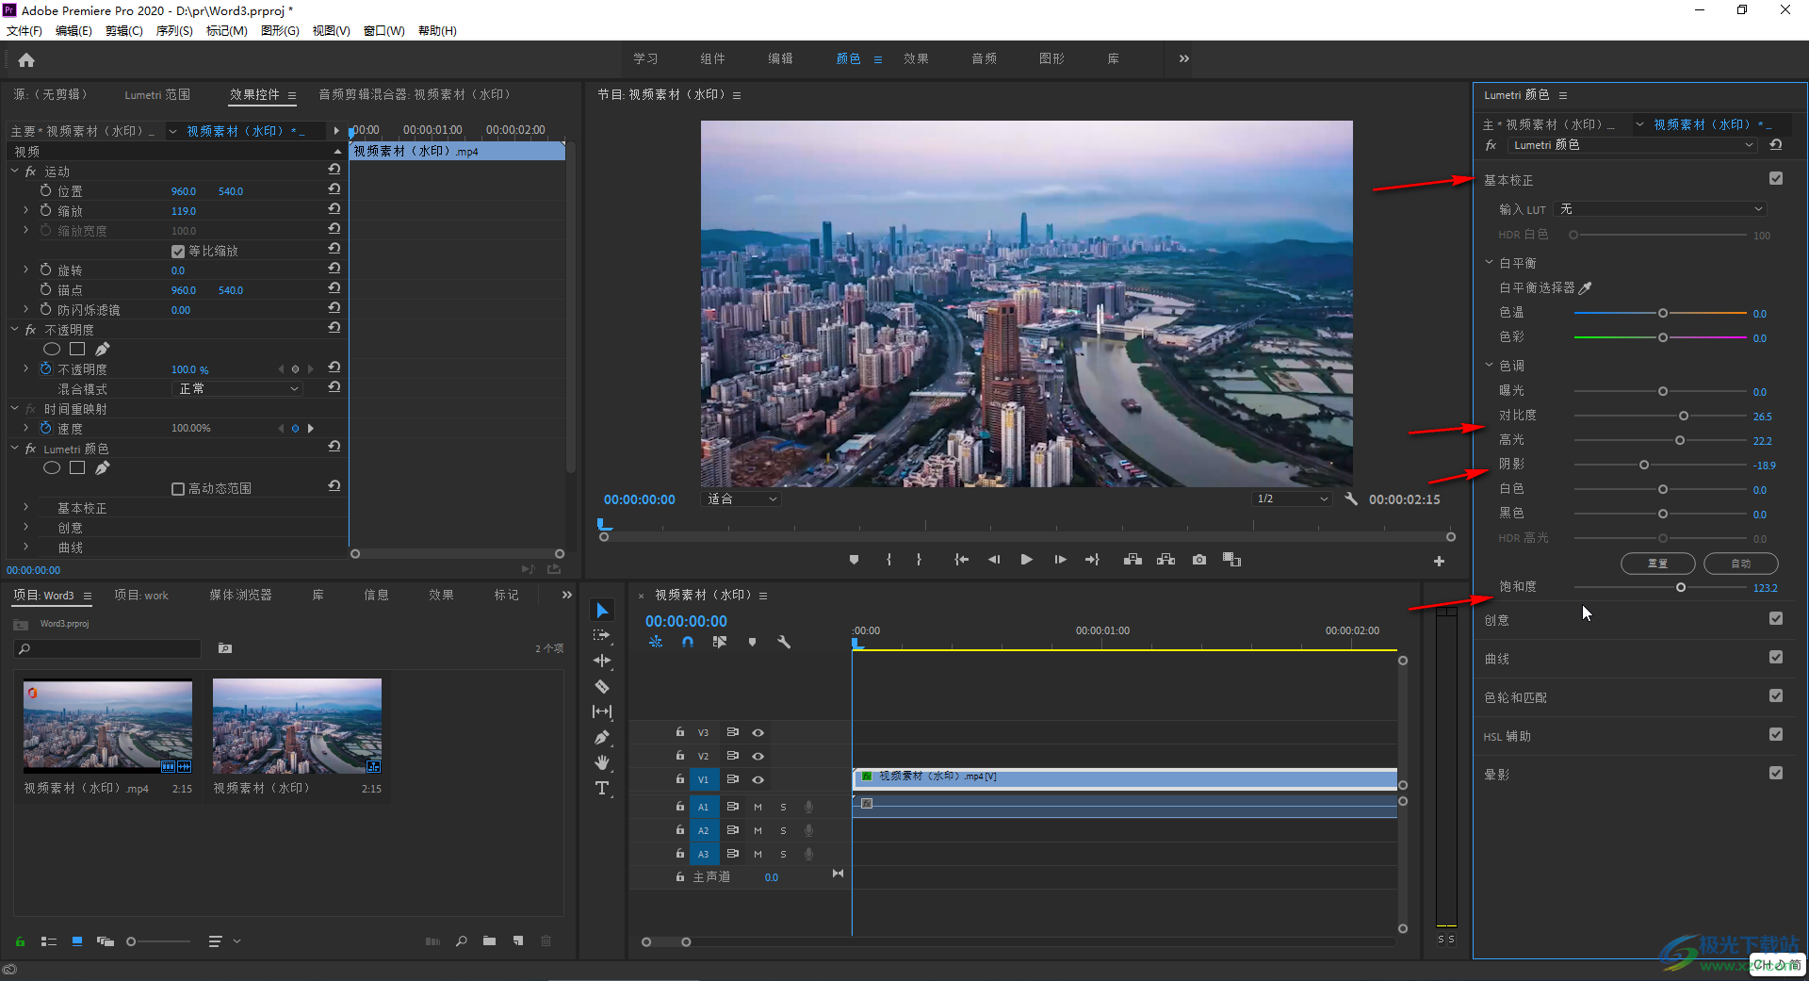The width and height of the screenshot is (1809, 981).
Task: Create ellipse mask under Opacity effect
Action: tap(52, 350)
